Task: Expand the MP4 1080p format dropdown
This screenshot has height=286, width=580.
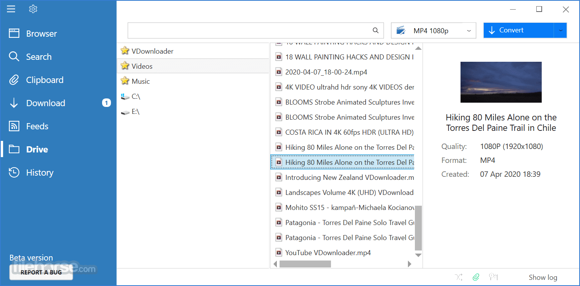Action: [x=433, y=30]
